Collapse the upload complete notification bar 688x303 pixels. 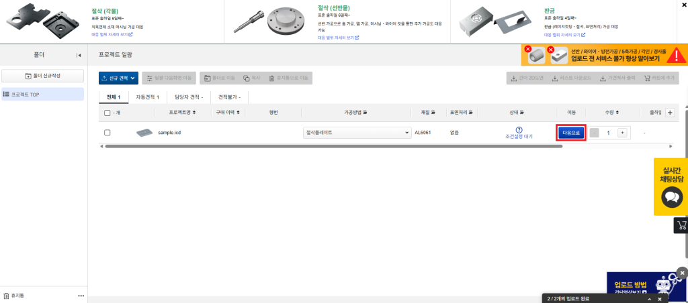[650, 298]
